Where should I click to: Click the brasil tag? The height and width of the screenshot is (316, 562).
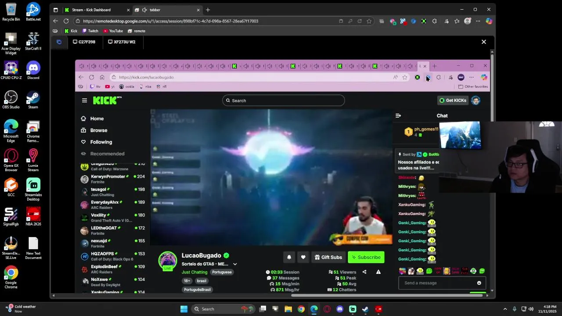(x=202, y=281)
